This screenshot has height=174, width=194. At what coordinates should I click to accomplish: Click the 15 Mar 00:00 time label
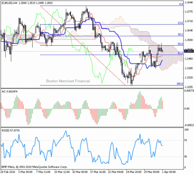80,172
